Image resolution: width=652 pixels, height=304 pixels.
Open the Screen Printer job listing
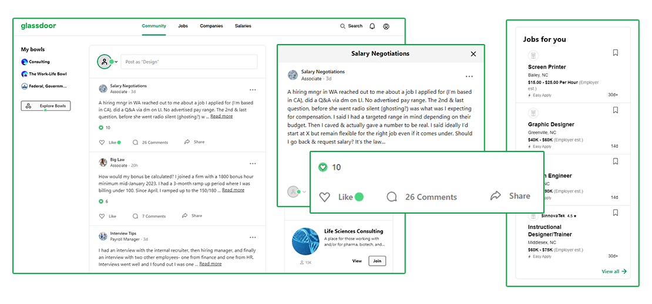(x=547, y=67)
